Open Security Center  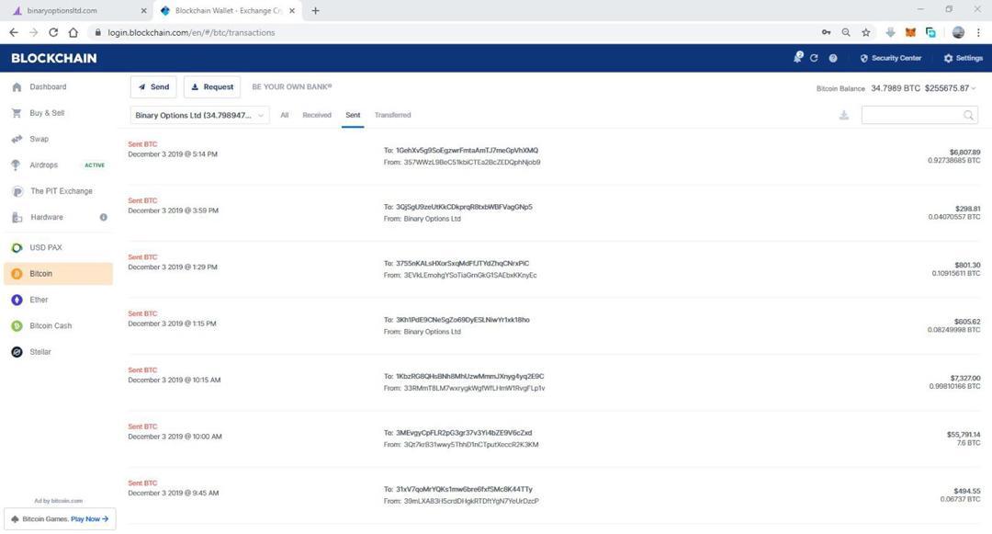pyautogui.click(x=890, y=58)
